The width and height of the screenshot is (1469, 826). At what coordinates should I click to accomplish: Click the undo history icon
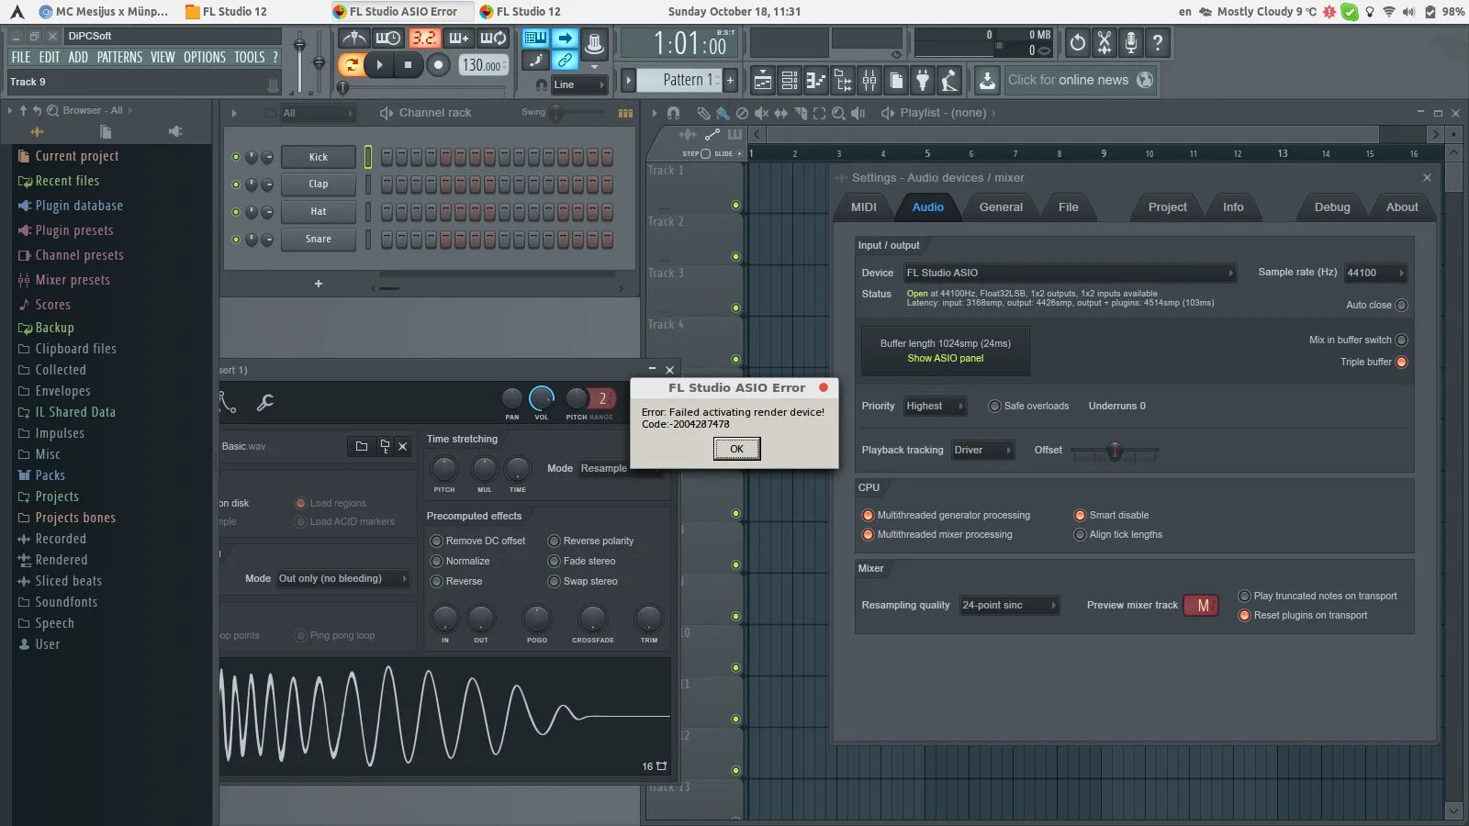click(1078, 42)
